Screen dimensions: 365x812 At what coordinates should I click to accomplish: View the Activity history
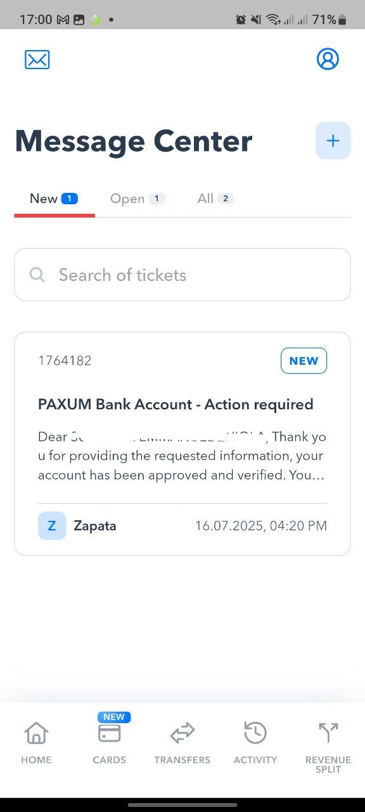255,743
